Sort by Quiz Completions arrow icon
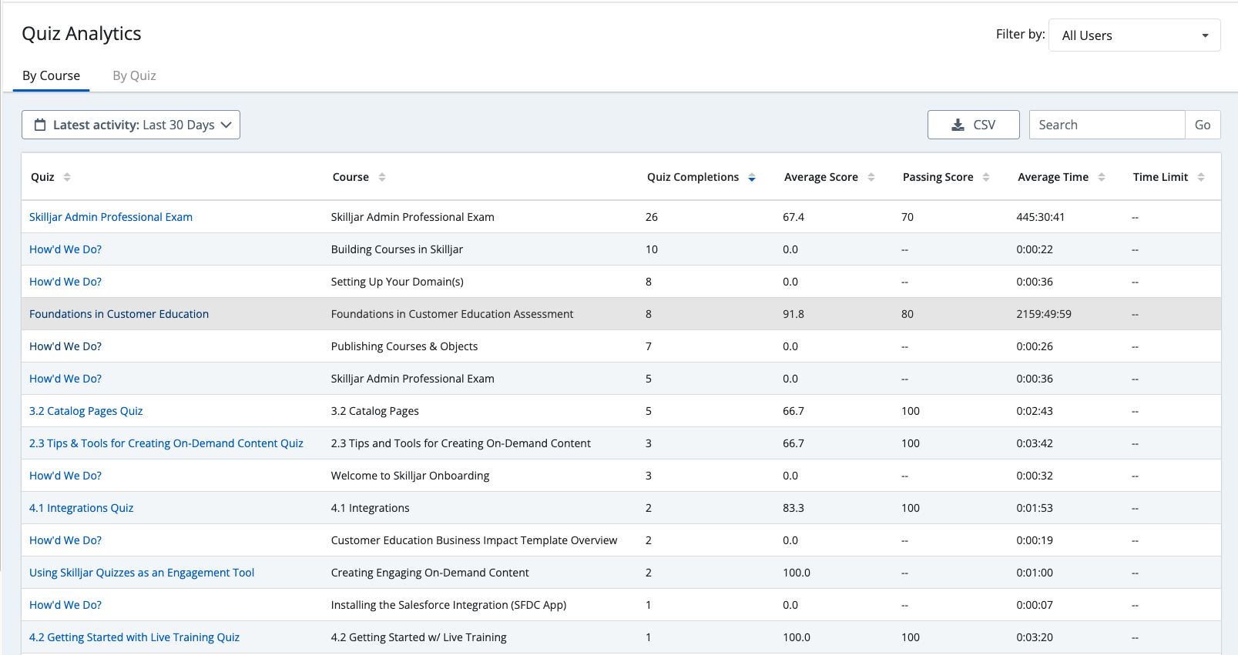Screen dimensions: 1238x655 click(752, 177)
